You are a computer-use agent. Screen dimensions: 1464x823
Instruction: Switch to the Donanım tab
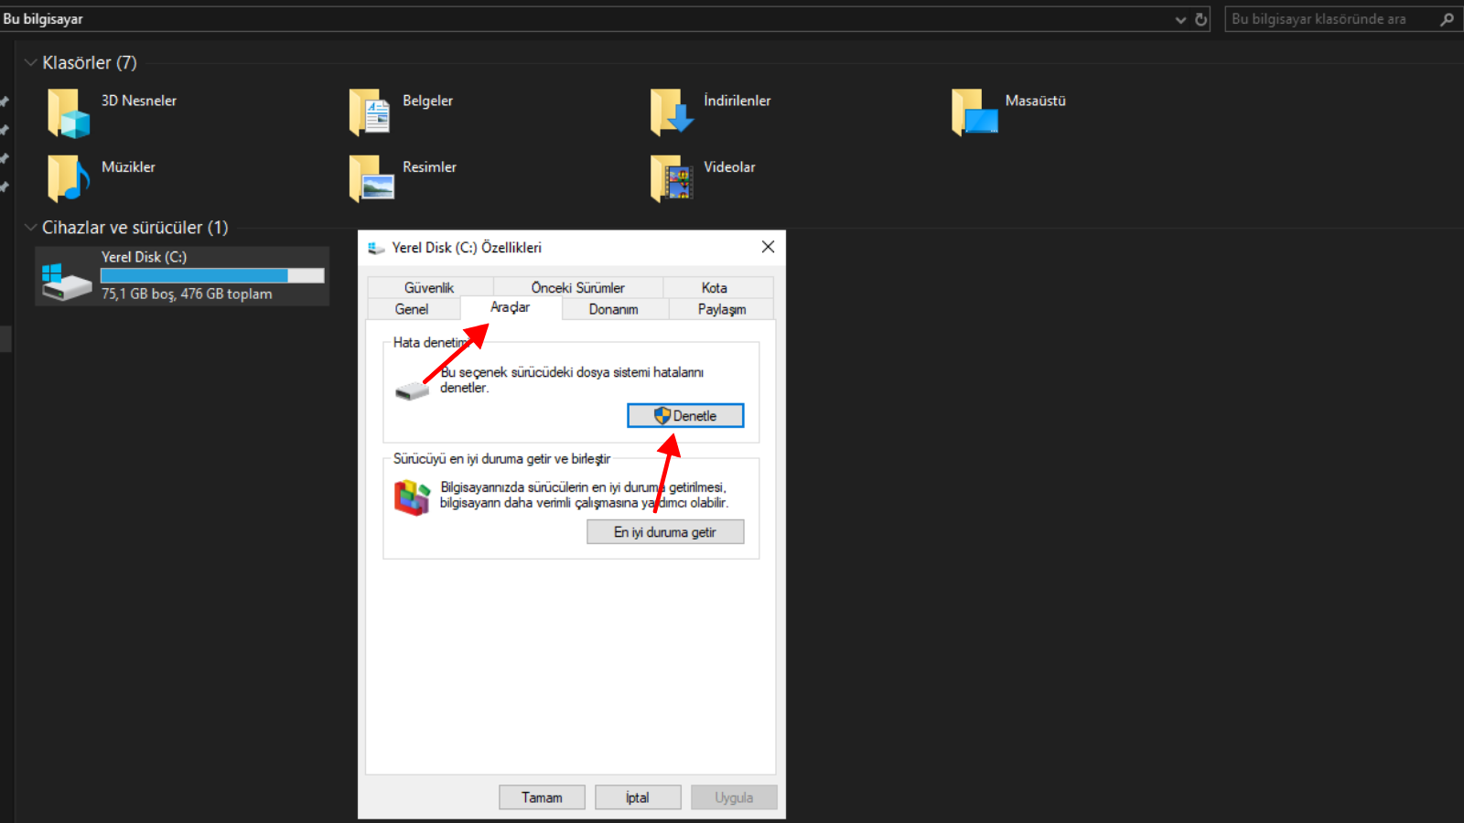tap(613, 309)
